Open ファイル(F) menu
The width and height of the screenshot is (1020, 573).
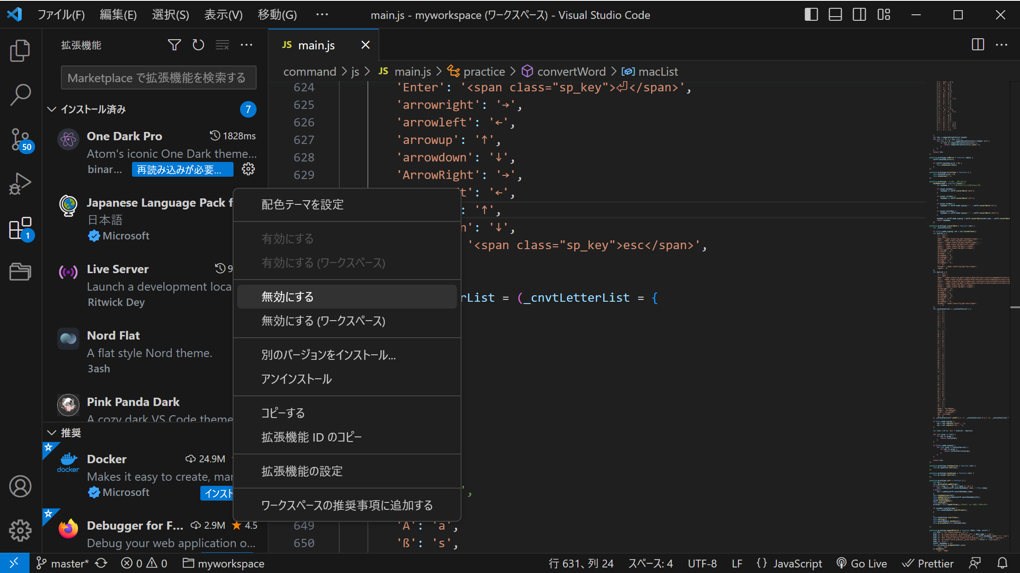(x=61, y=15)
